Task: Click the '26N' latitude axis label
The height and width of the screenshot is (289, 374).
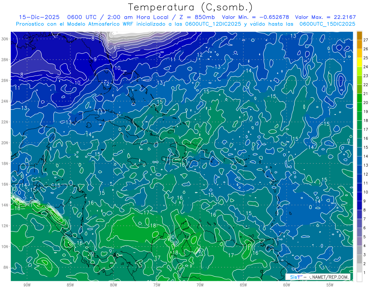Action: pyautogui.click(x=5, y=80)
